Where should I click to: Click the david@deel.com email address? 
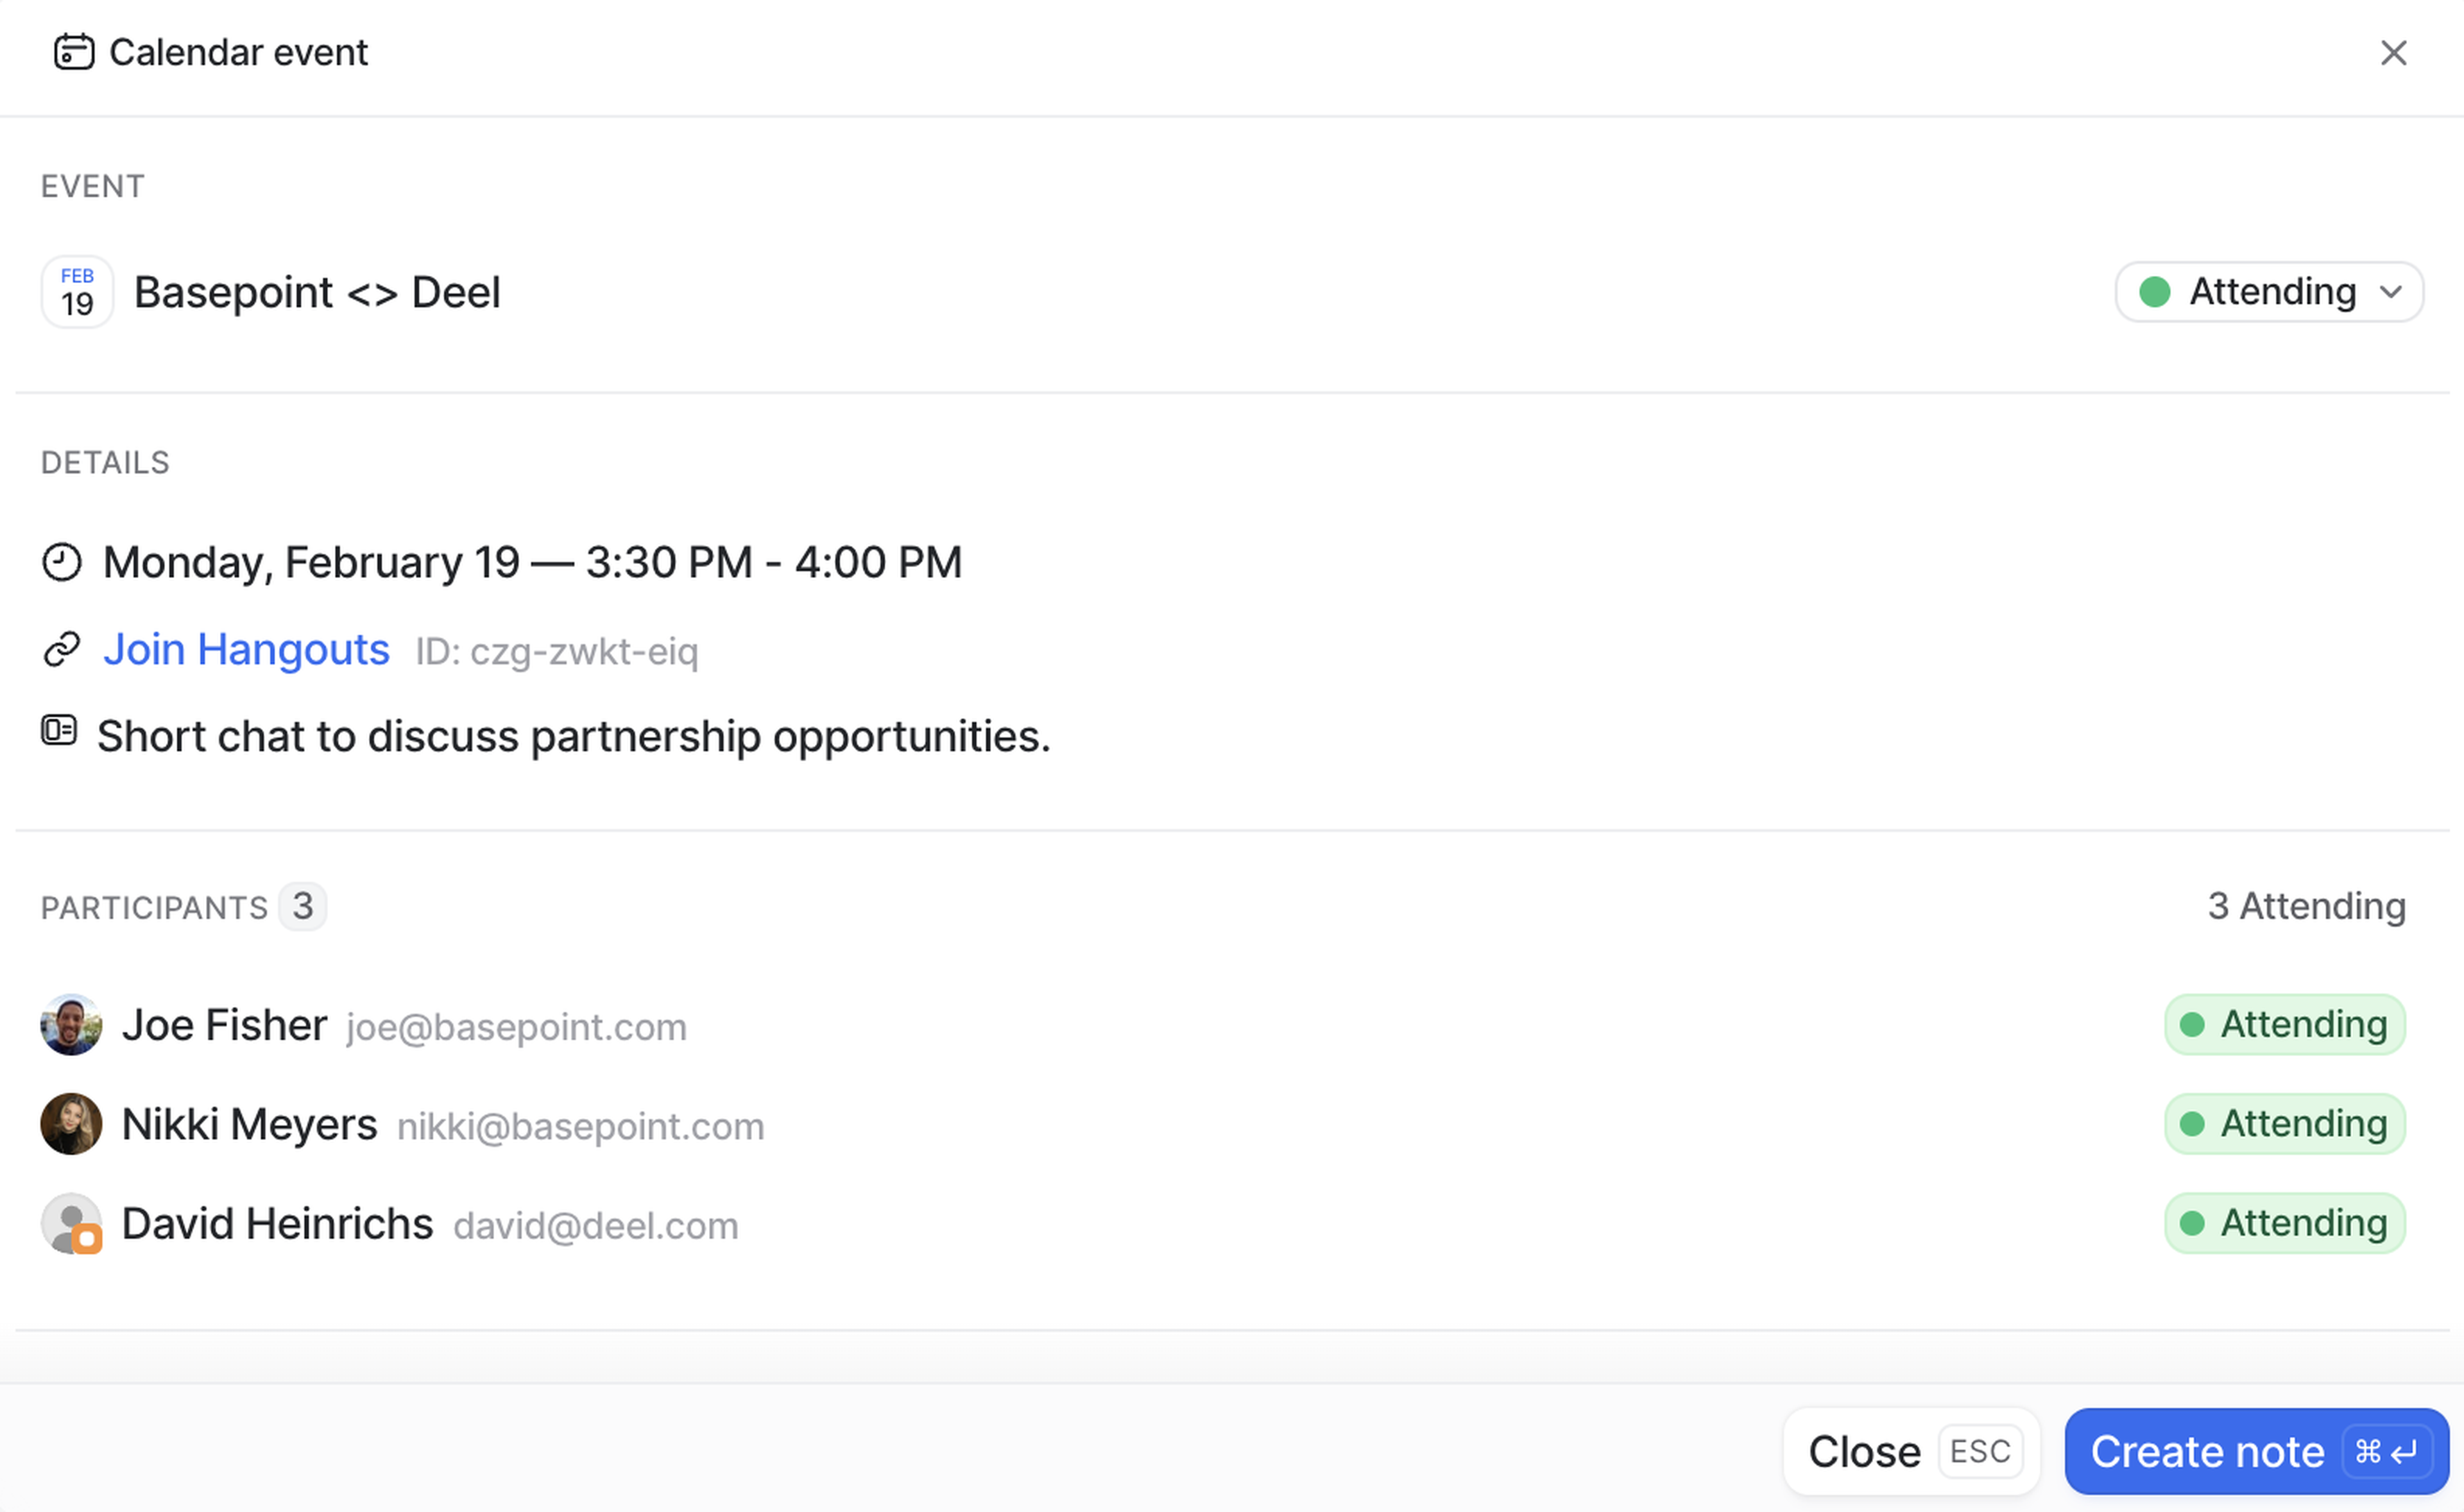pos(596,1226)
